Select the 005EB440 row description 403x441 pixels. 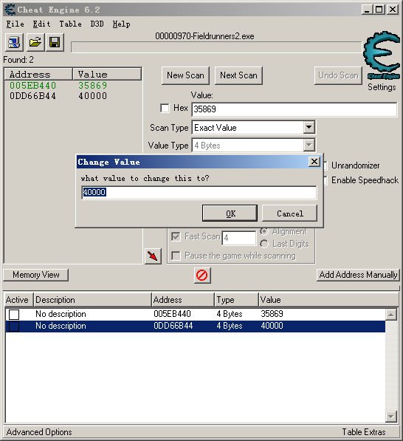[x=61, y=314]
